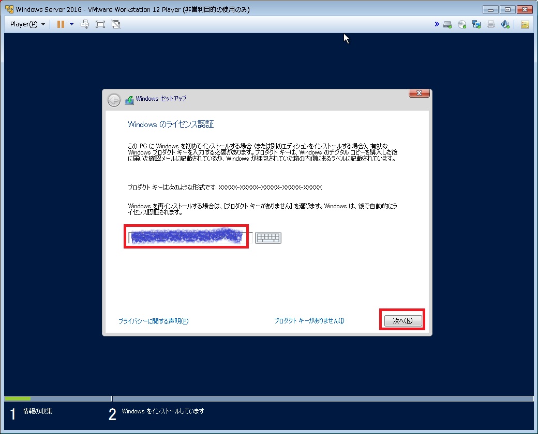The width and height of the screenshot is (538, 434).
Task: Click the sound card device icon
Action: [505, 24]
